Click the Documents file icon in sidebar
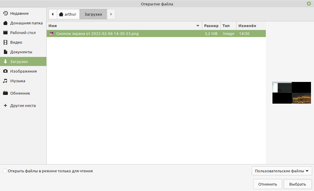Screen dimensions: 314x191 coord(5,52)
